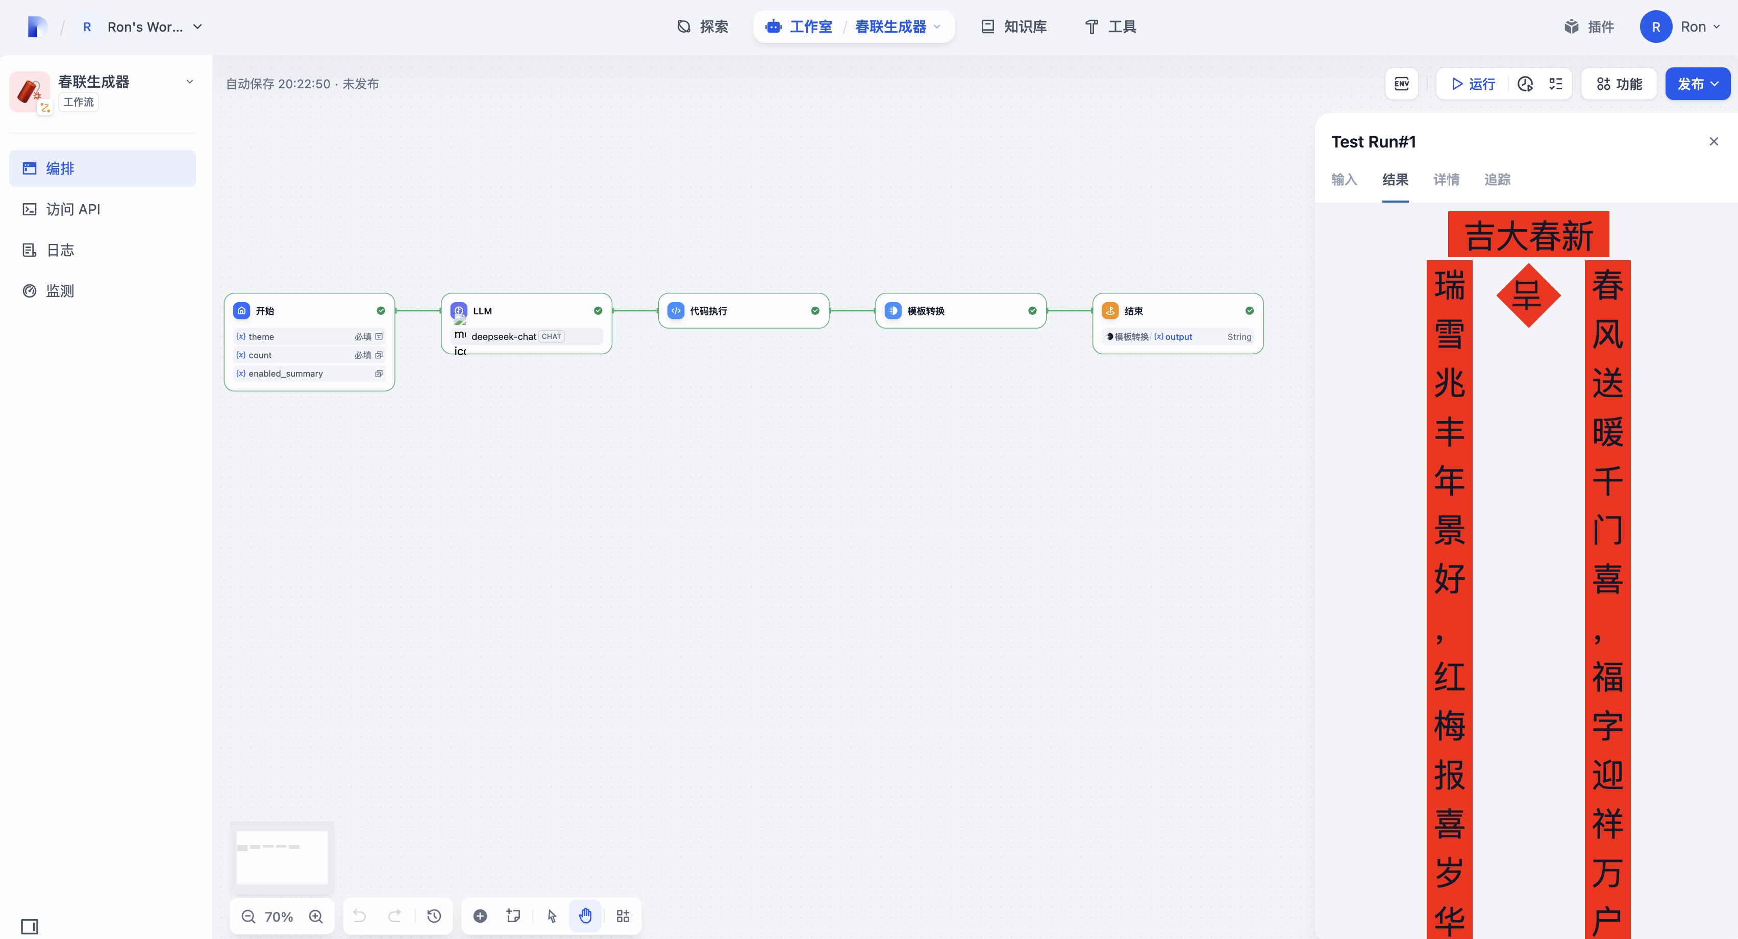Click the canvas minimap thumbnail
The width and height of the screenshot is (1738, 939).
(282, 857)
